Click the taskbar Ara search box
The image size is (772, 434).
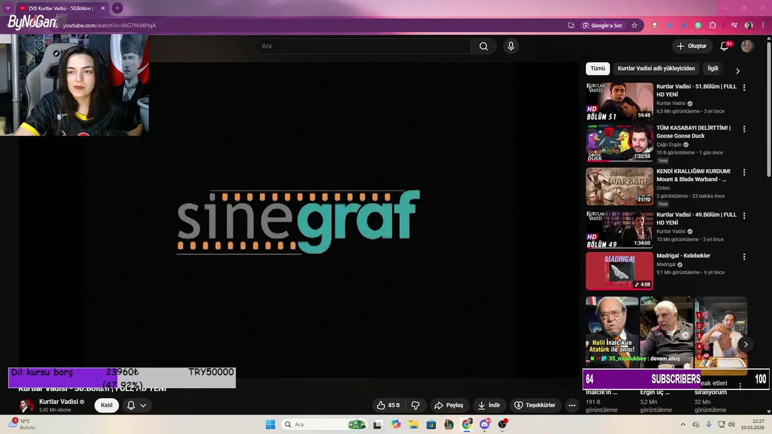[326, 424]
